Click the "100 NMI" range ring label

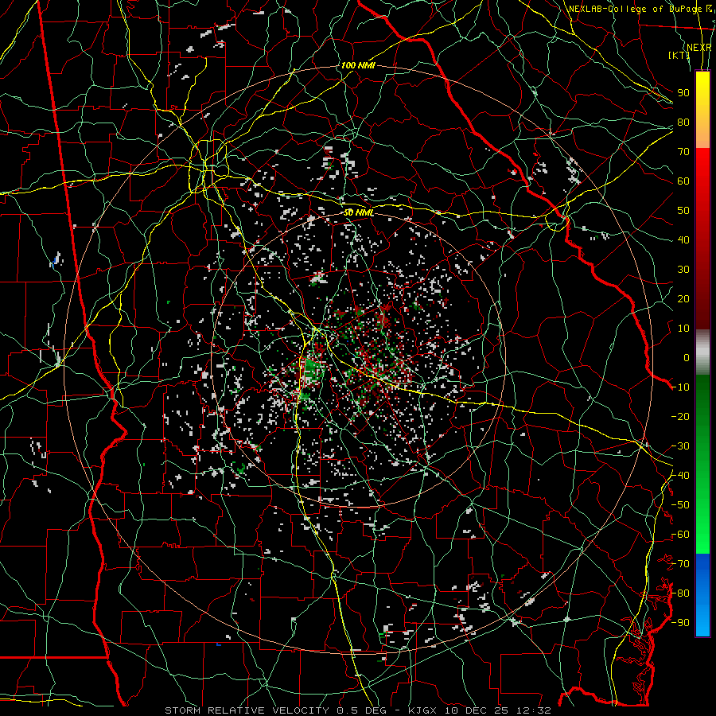click(x=358, y=65)
